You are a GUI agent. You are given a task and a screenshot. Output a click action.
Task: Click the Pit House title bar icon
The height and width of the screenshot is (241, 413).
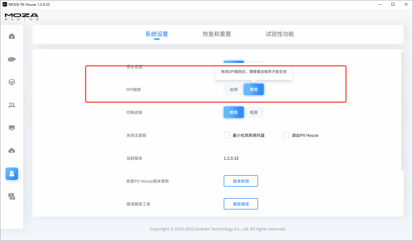coord(5,4)
